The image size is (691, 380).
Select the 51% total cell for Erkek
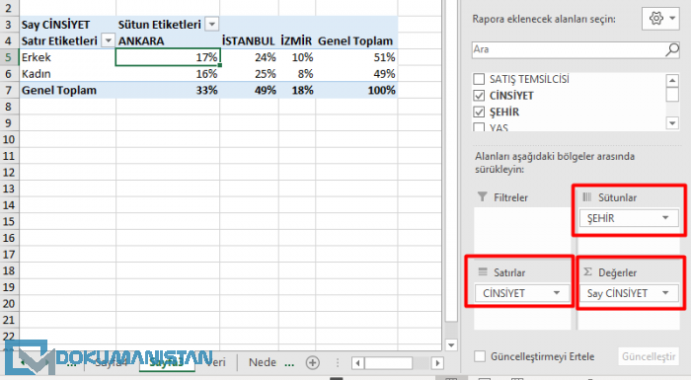tap(356, 57)
